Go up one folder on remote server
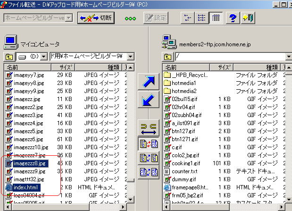The height and width of the screenshot is (211, 292). tap(168, 57)
